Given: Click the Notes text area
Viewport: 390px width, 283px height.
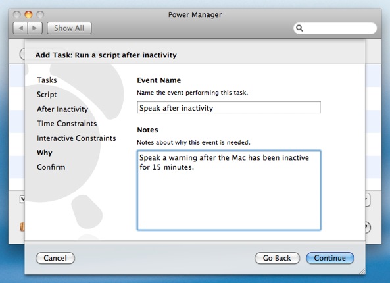Looking at the screenshot, I should (x=229, y=190).
